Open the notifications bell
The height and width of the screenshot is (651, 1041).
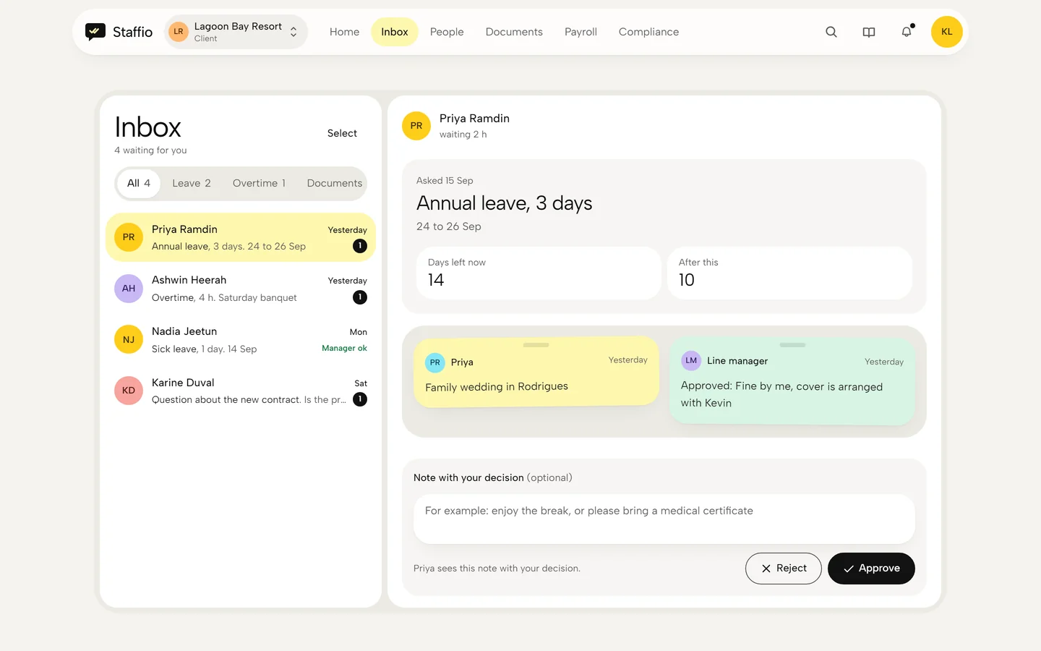pyautogui.click(x=907, y=32)
